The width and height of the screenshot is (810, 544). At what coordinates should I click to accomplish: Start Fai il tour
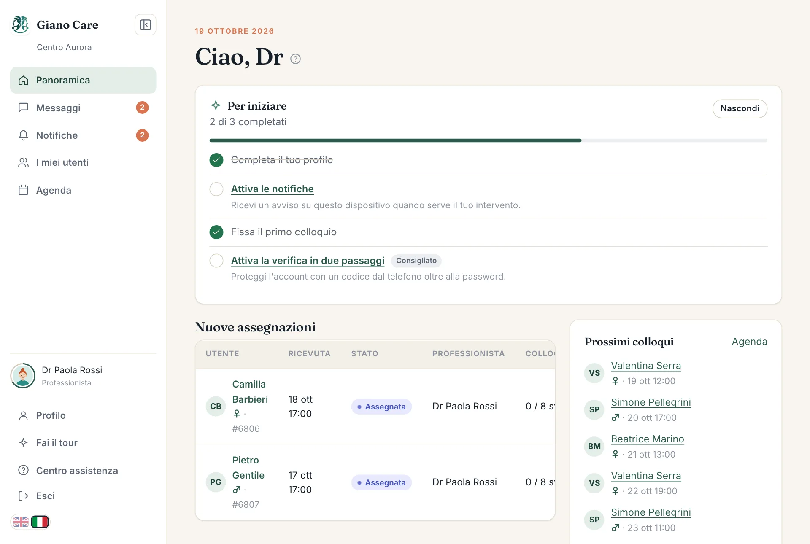(83, 443)
